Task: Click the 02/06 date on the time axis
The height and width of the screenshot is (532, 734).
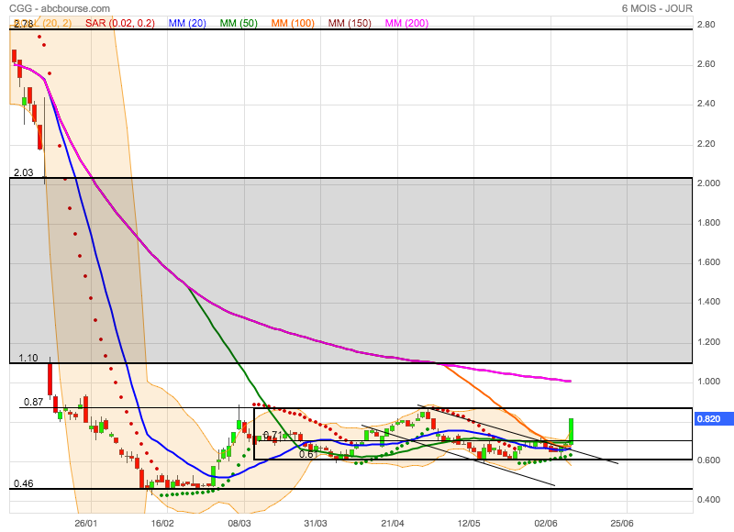Action: pyautogui.click(x=550, y=524)
